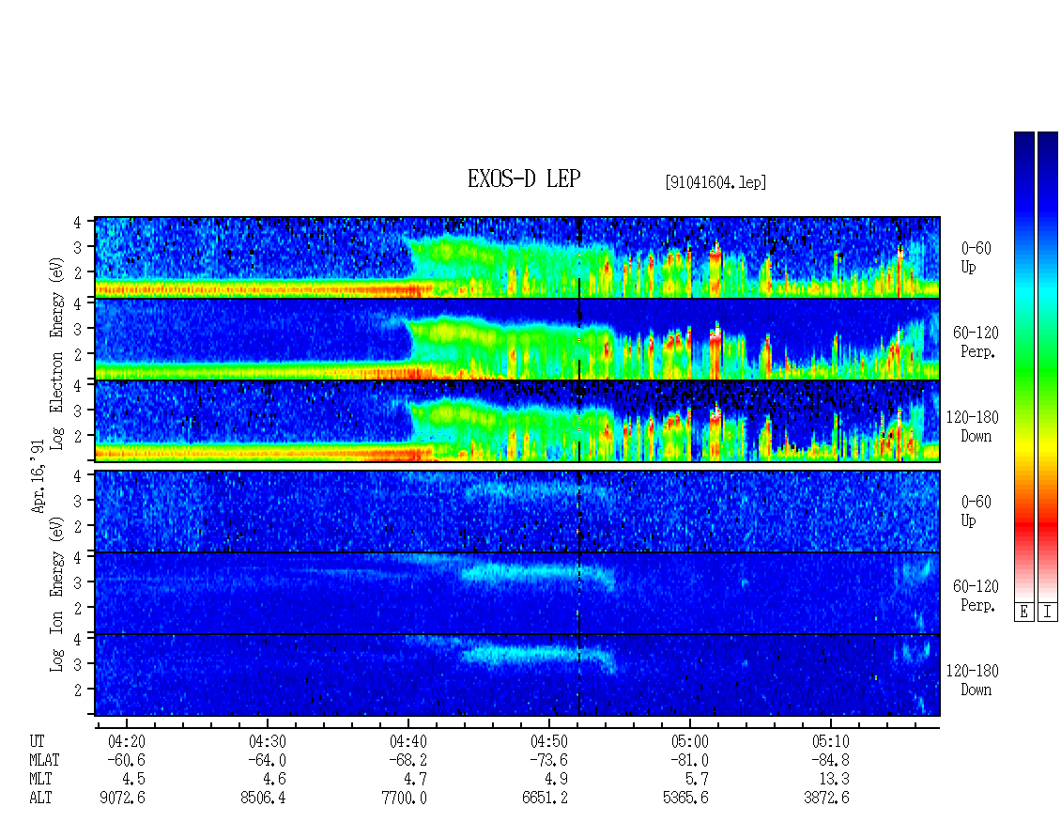Click the 04:50 UT tick label
Image resolution: width=1061 pixels, height=822 pixels.
548,741
